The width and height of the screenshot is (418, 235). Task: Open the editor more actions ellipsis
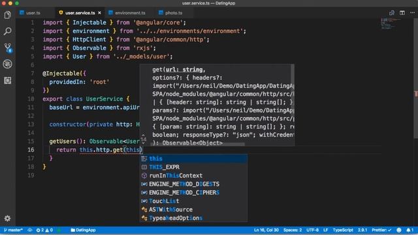coord(413,13)
